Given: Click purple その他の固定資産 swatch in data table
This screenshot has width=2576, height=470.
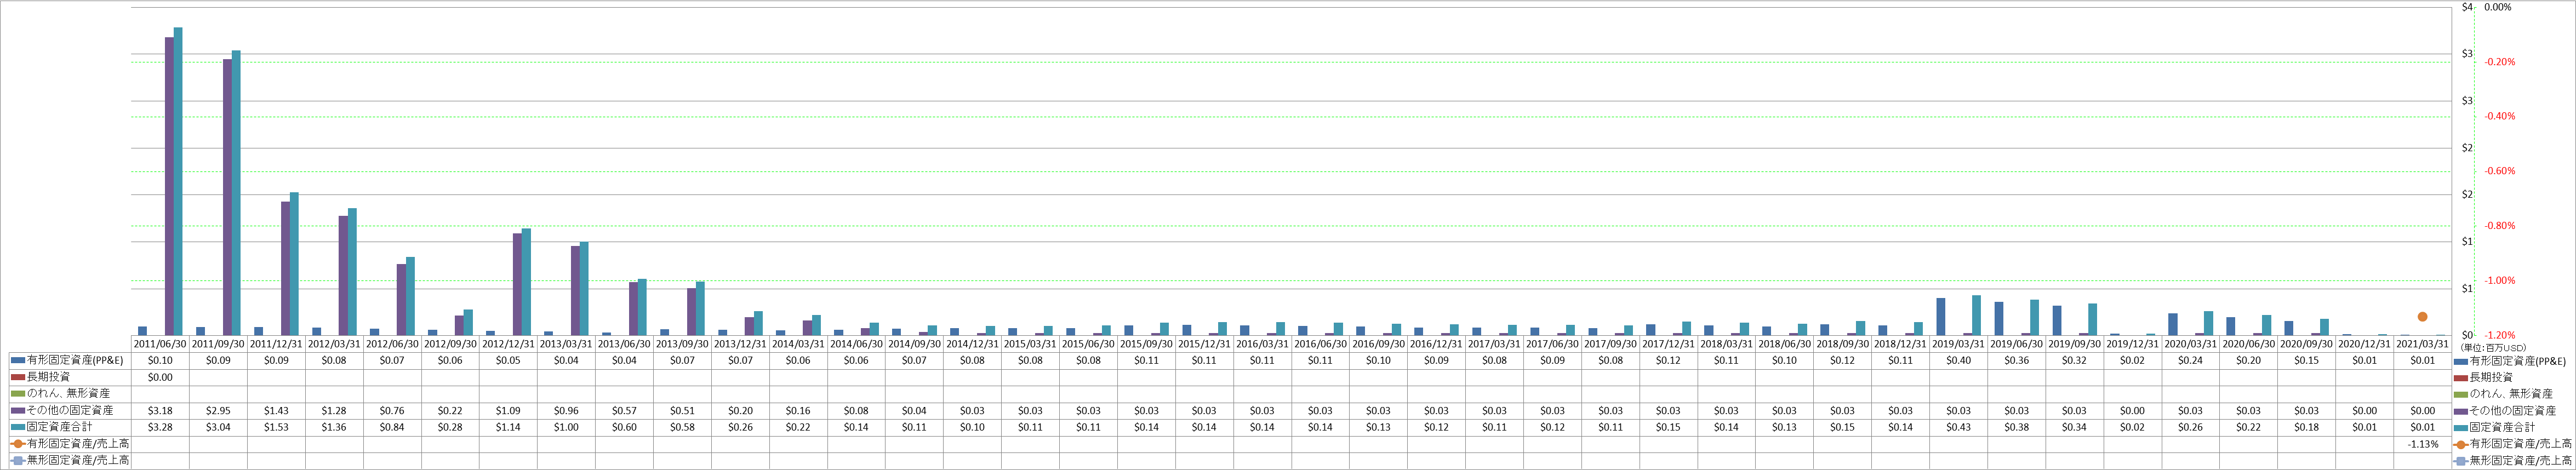Looking at the screenshot, I should [19, 410].
